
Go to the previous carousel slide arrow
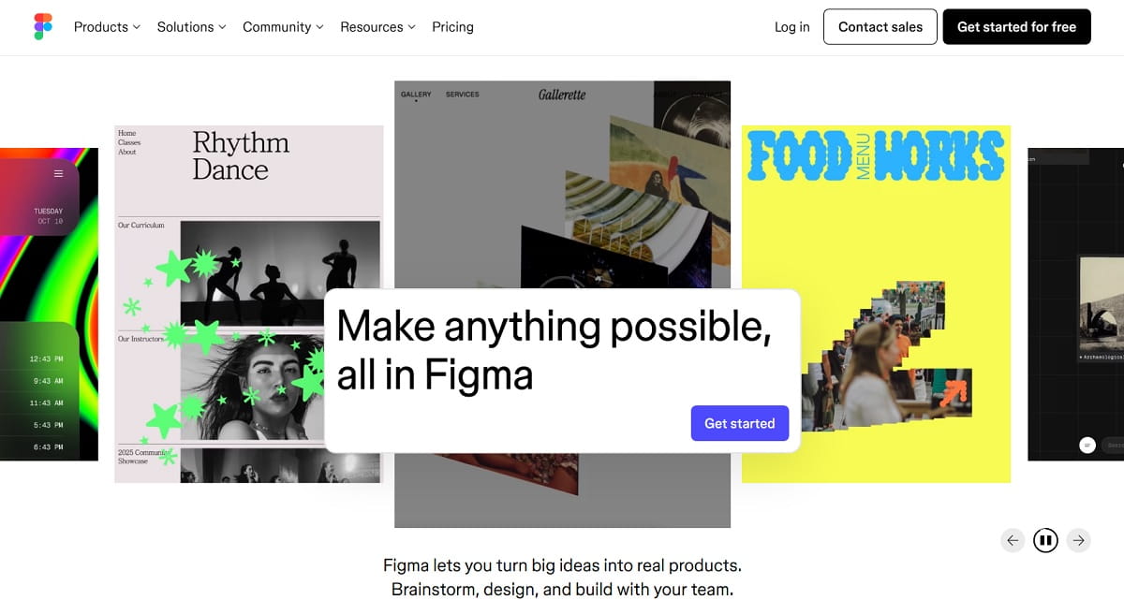pos(1012,540)
